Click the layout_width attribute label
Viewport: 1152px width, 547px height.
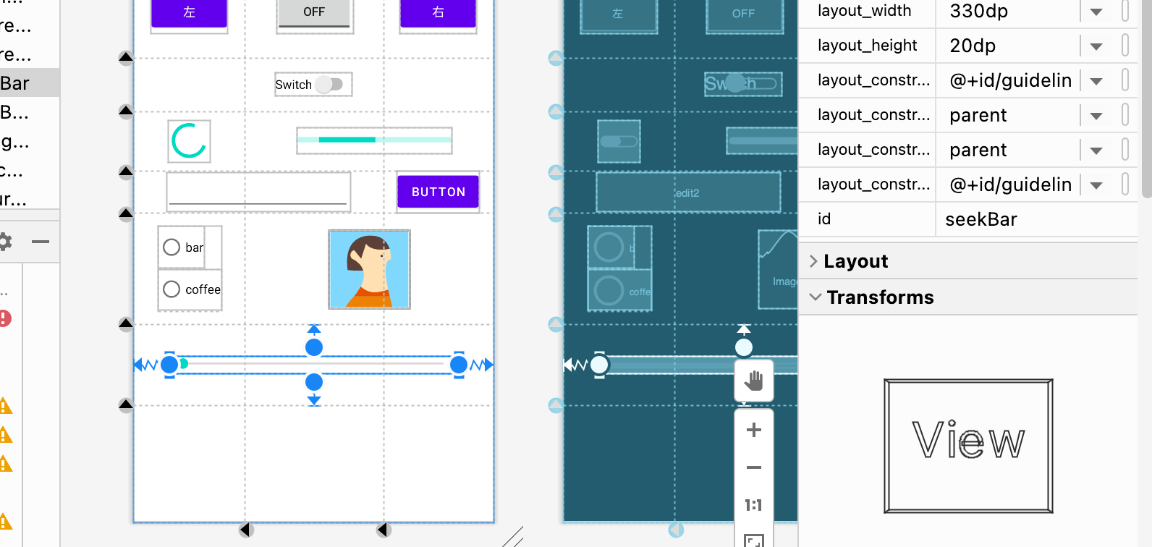(864, 11)
